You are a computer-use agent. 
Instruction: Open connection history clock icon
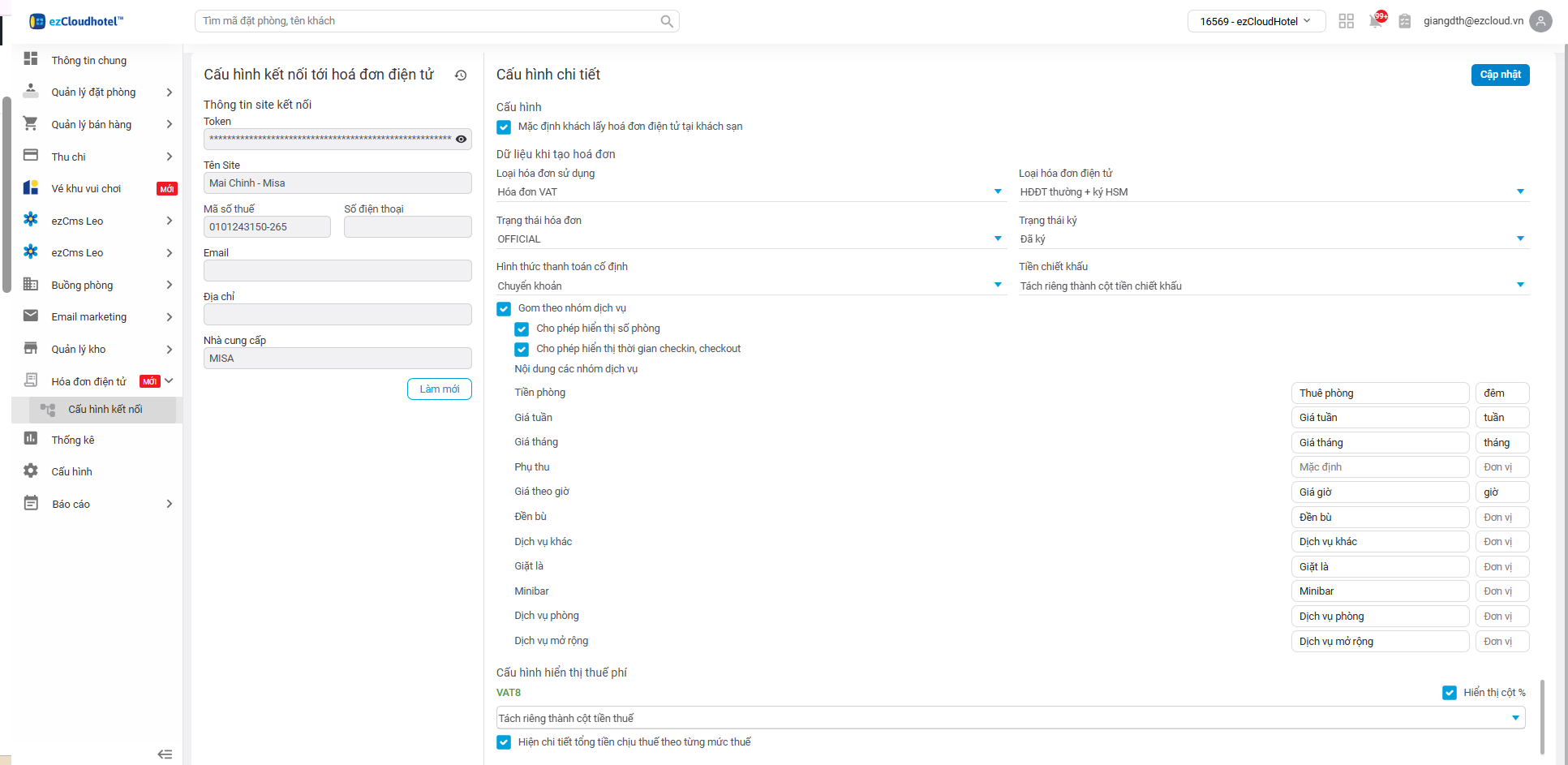pos(461,75)
